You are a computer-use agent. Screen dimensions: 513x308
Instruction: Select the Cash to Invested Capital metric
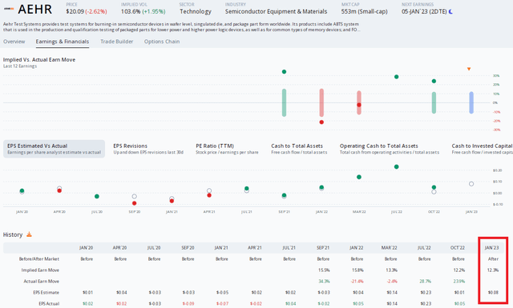[x=482, y=149]
